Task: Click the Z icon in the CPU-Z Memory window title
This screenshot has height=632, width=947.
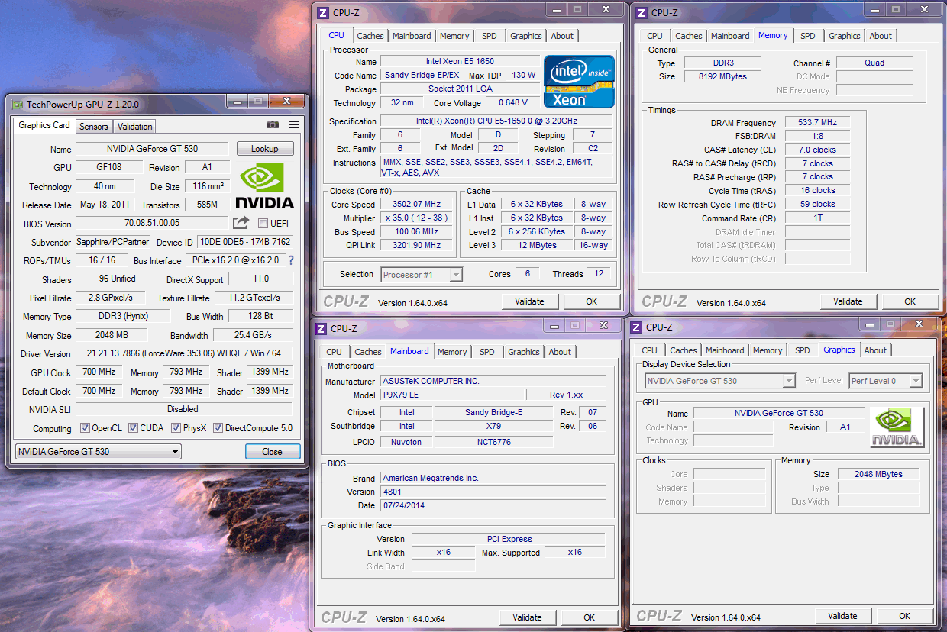Action: point(642,13)
